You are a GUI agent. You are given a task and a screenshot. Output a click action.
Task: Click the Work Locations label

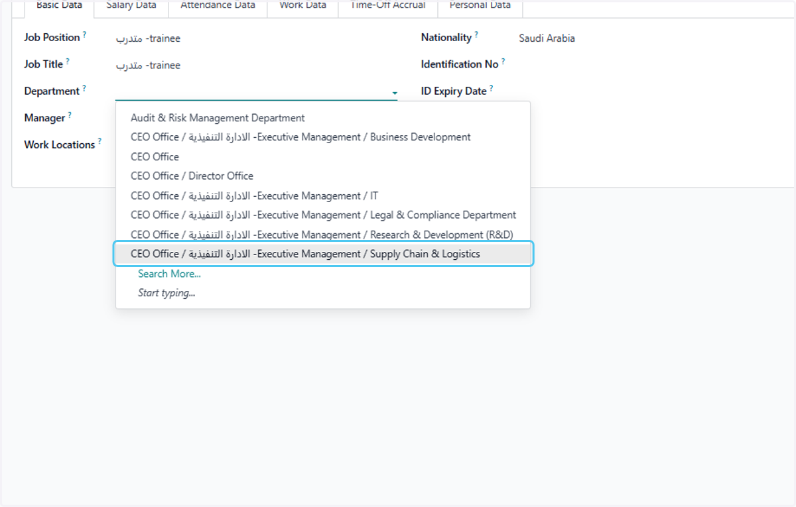pyautogui.click(x=60, y=144)
